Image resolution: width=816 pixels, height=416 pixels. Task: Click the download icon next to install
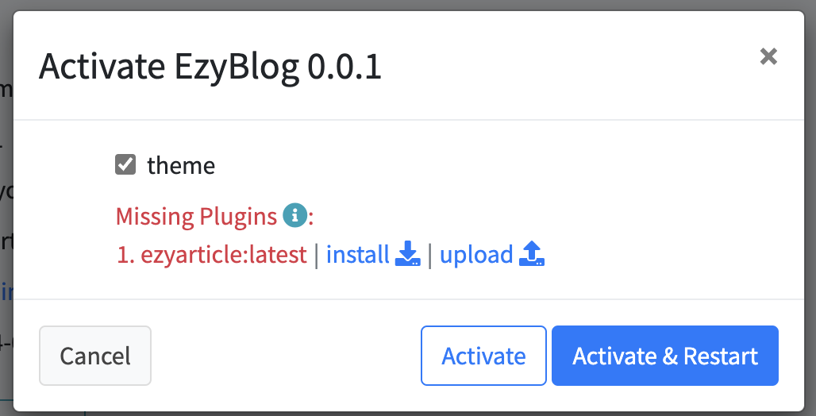[408, 254]
